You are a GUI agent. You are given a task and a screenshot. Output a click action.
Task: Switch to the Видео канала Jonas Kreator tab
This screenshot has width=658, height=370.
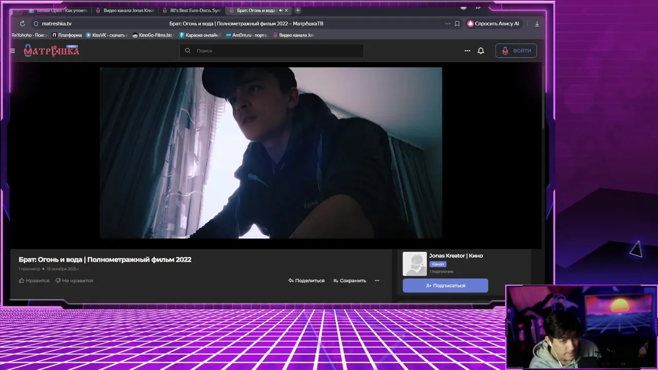click(125, 10)
